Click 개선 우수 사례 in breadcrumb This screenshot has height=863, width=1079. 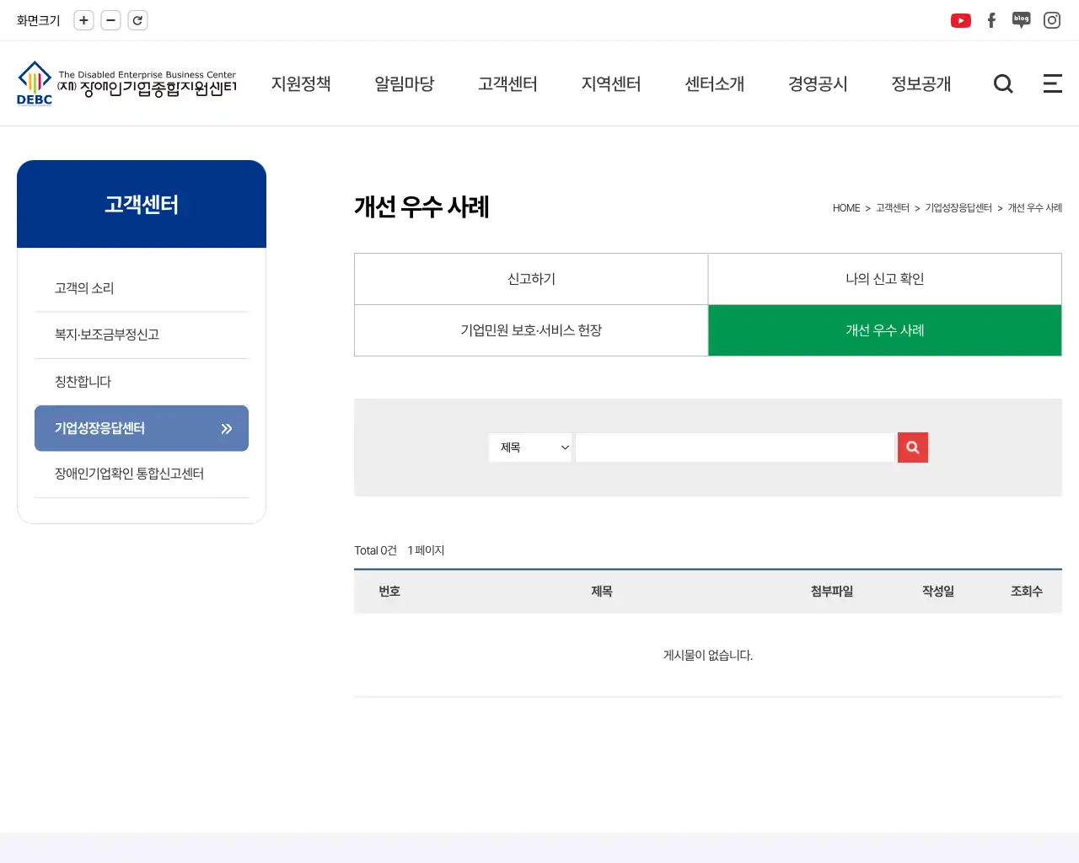1035,208
